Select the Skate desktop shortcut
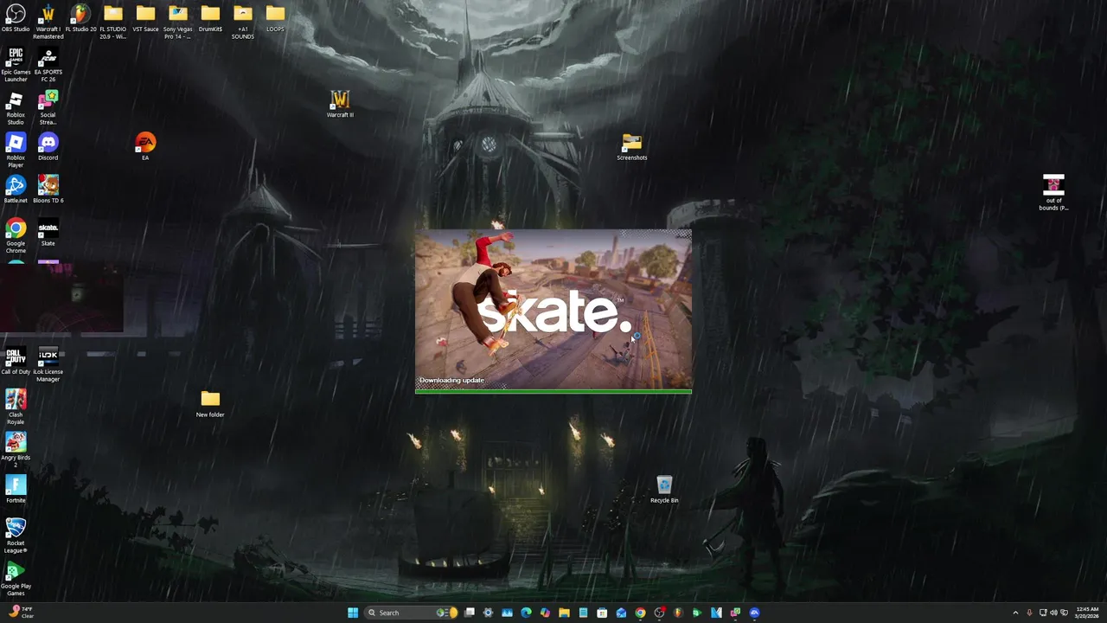Screen dimensions: 1107x623 tap(48, 233)
